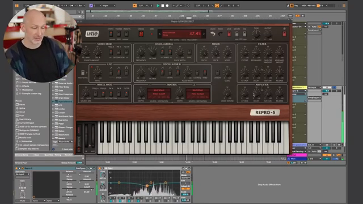Select the Modulation collection tag
The height and width of the screenshot is (204, 363).
26,90
